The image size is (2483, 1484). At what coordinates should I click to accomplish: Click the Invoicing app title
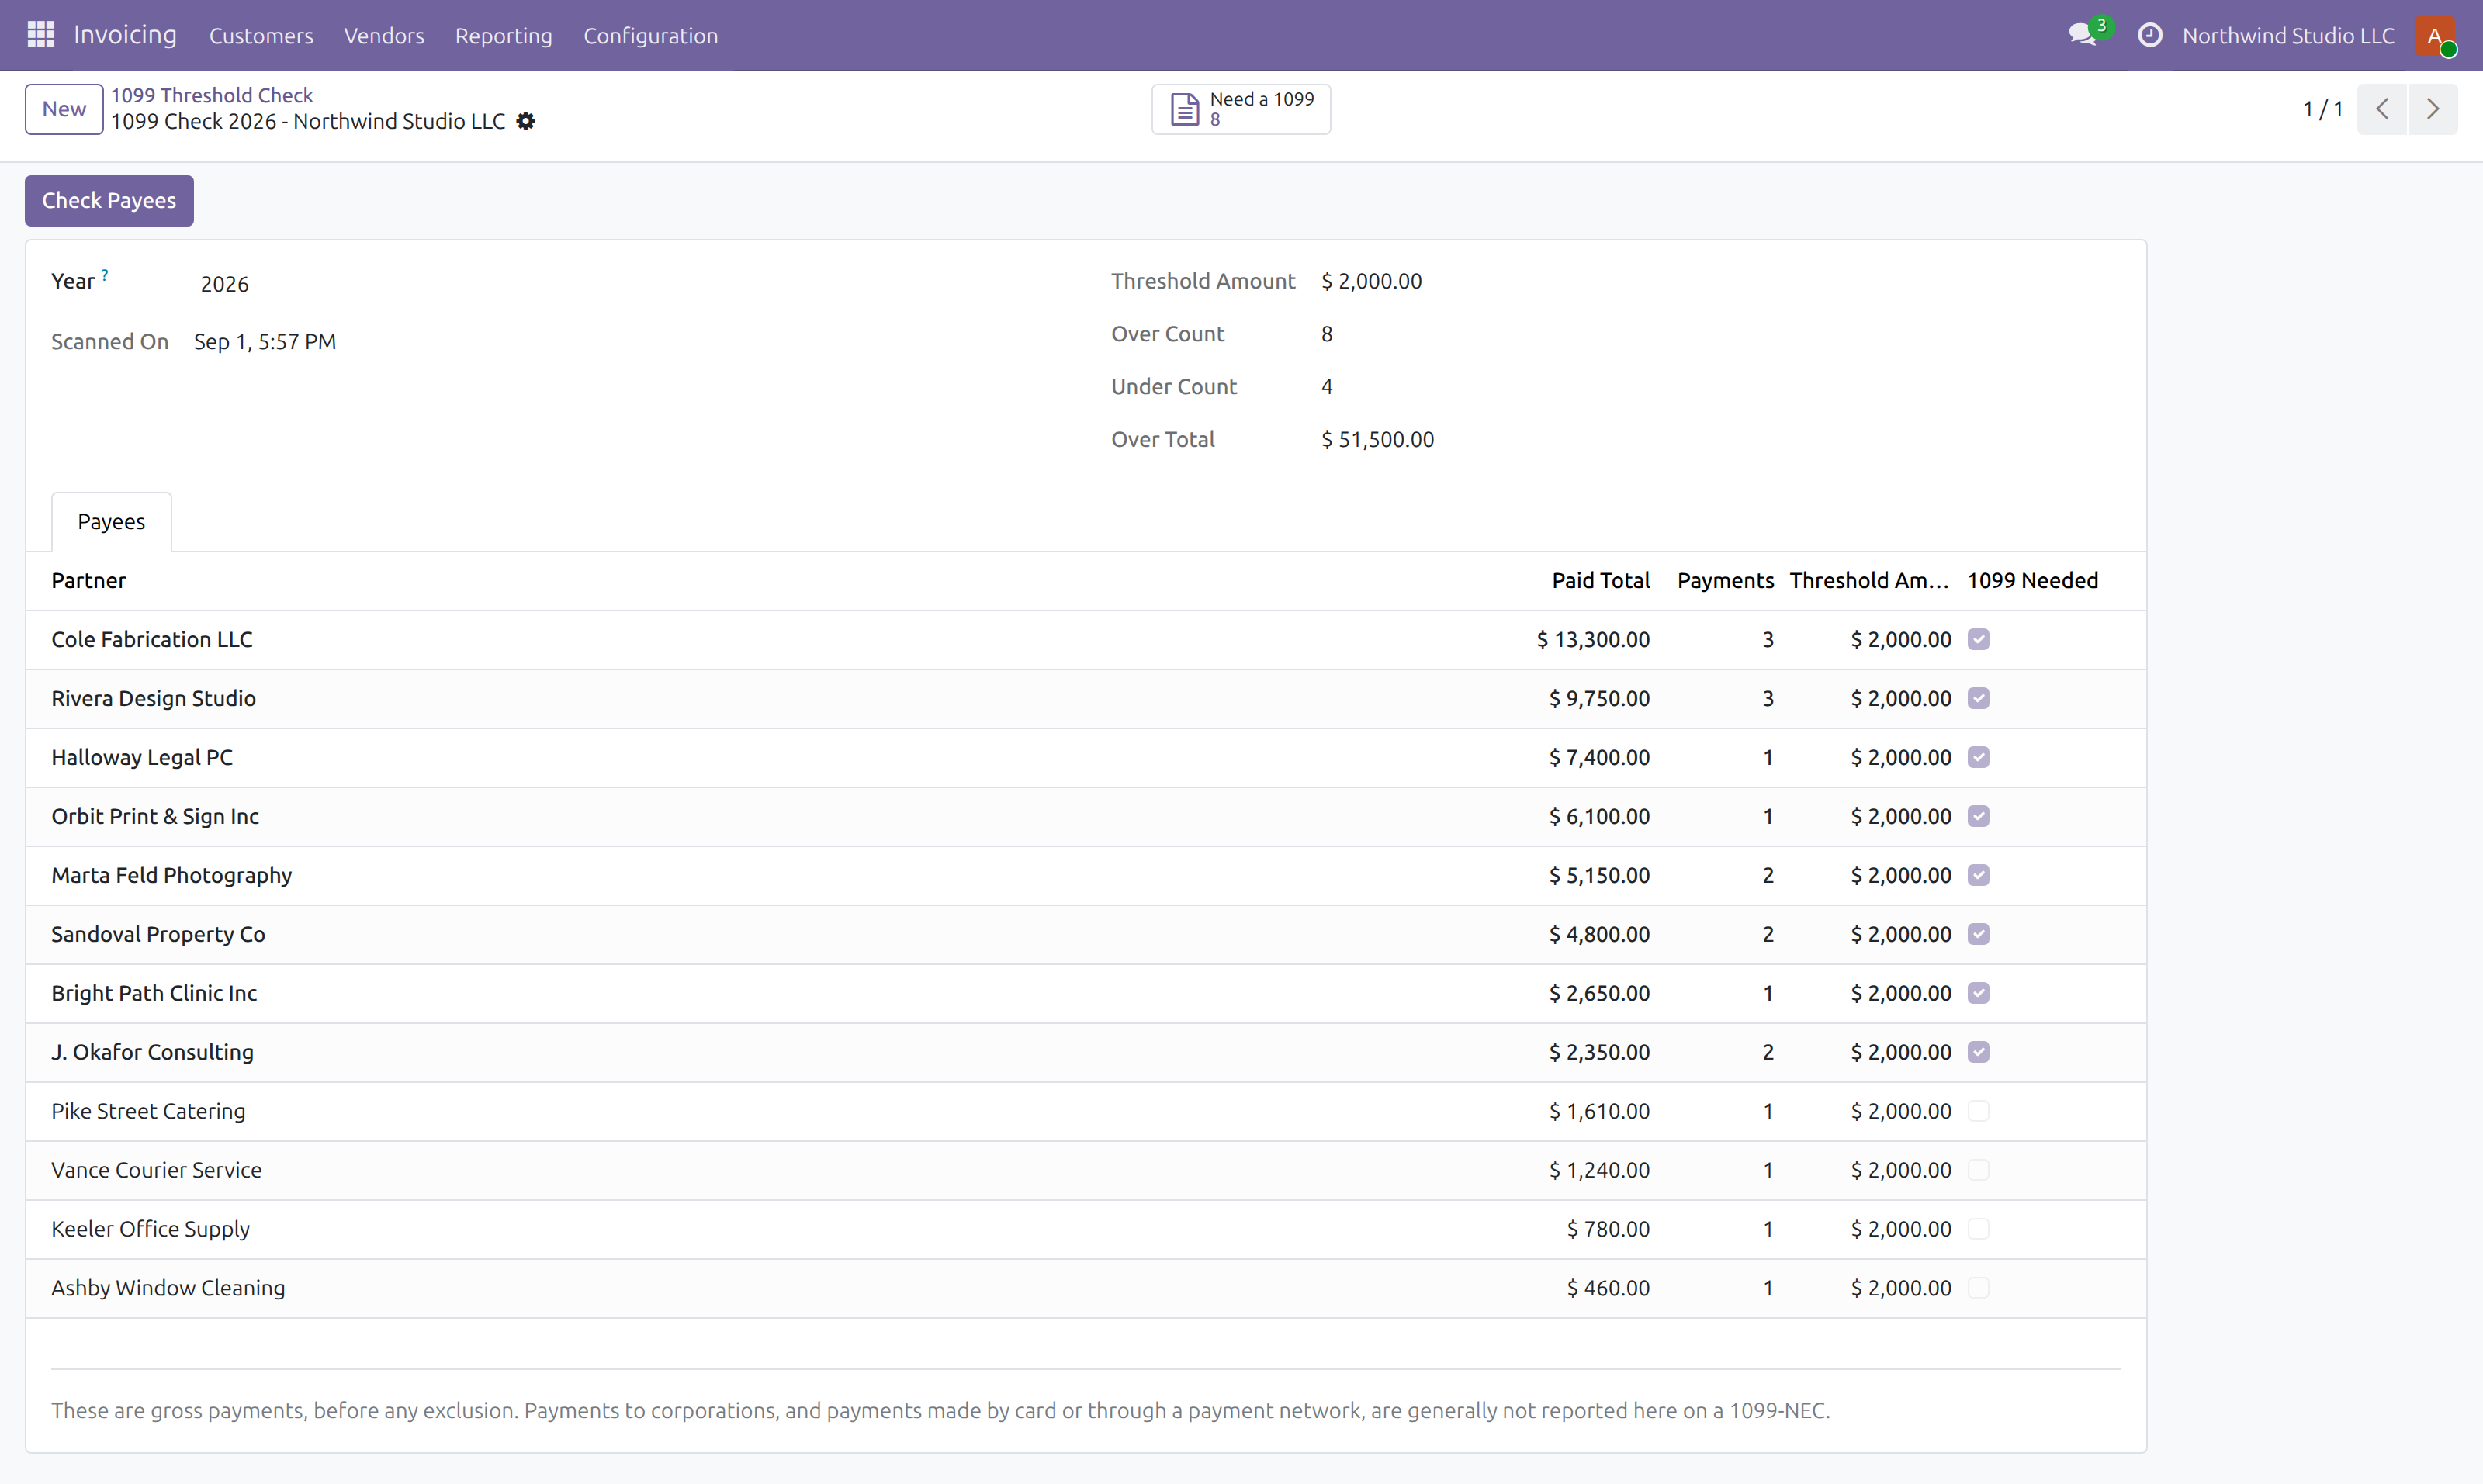[x=125, y=35]
